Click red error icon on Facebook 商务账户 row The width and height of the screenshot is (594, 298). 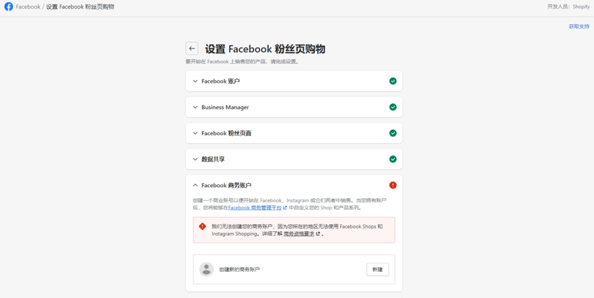pyautogui.click(x=393, y=185)
